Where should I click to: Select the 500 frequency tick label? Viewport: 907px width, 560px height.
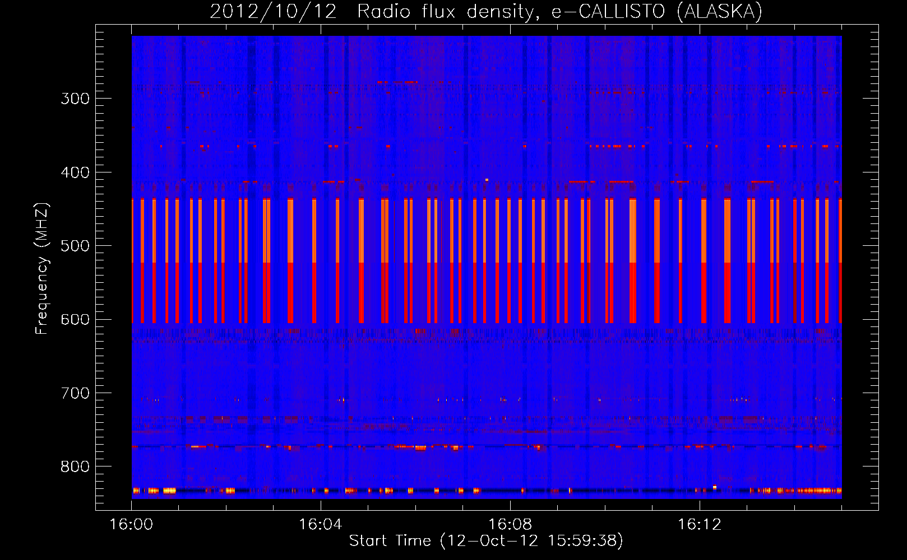point(75,246)
